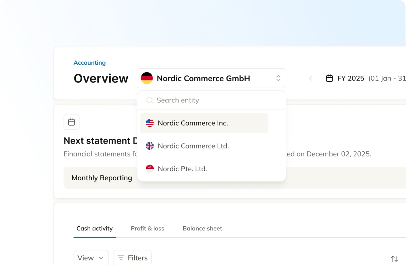Go to previous fiscal year with left arrow
Viewport: 406px width, 265px height.
311,78
